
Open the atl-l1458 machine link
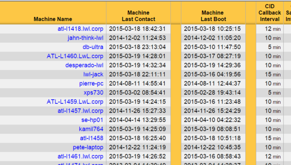pyautogui.click(x=91, y=138)
